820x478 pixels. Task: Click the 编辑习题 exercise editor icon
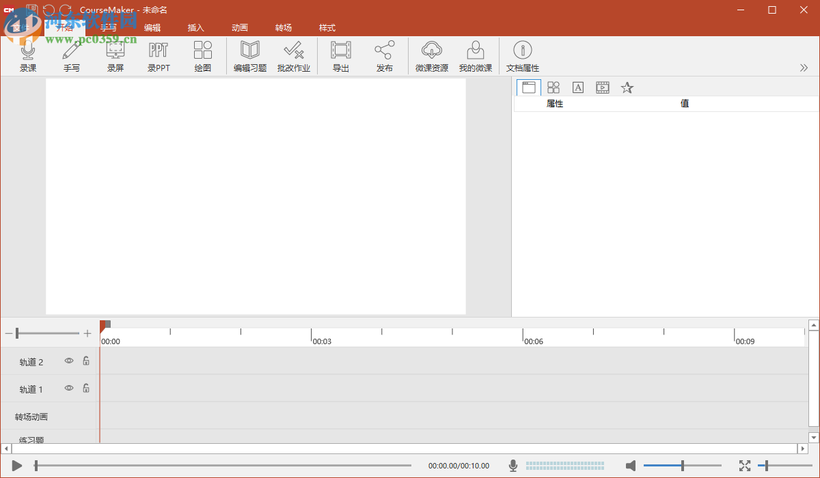pos(249,55)
